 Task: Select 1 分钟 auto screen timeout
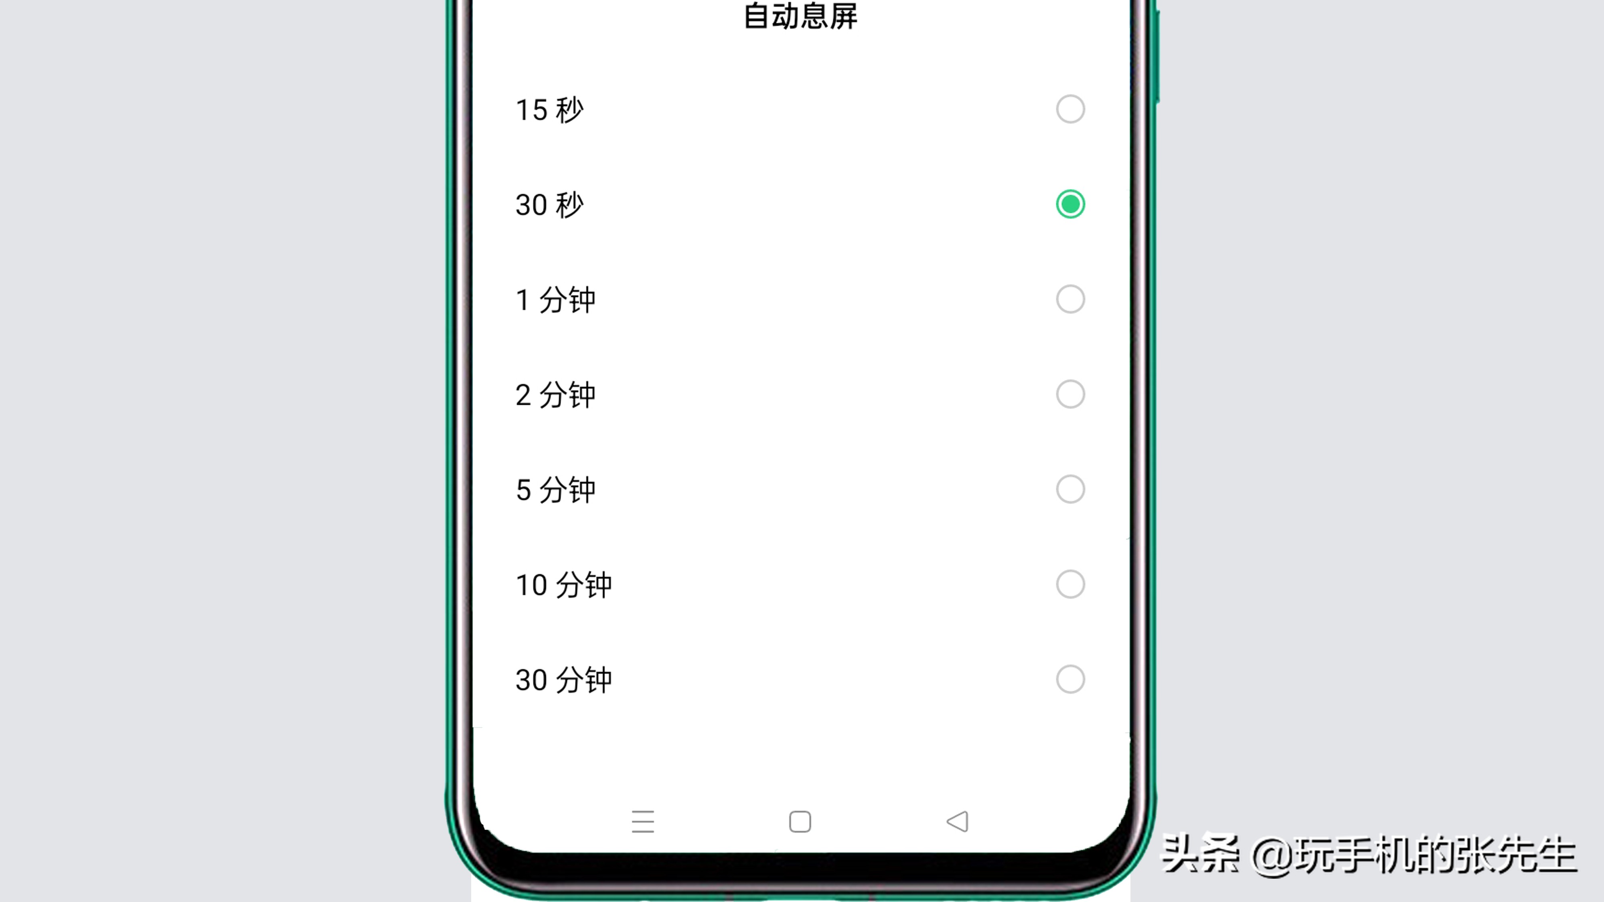pos(1070,299)
